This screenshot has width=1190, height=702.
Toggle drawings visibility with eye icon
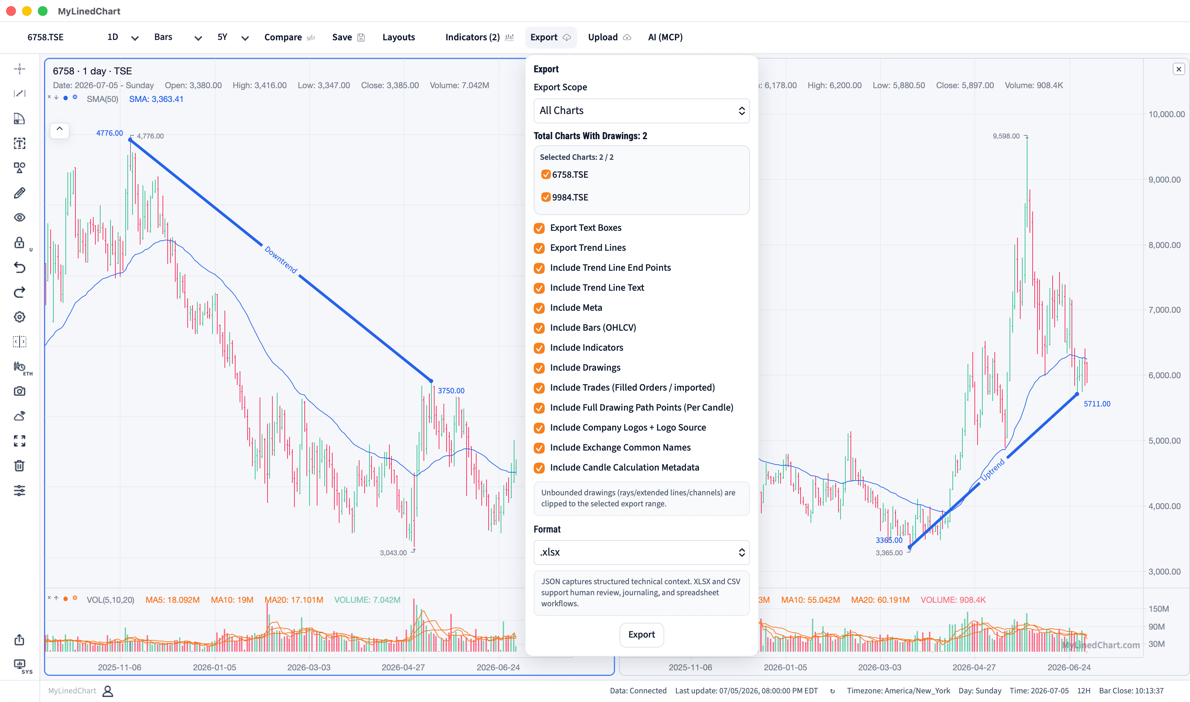19,218
